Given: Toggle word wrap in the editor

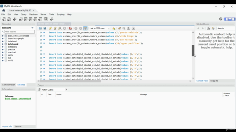Looking at the screenshot, I should [x=133, y=28].
